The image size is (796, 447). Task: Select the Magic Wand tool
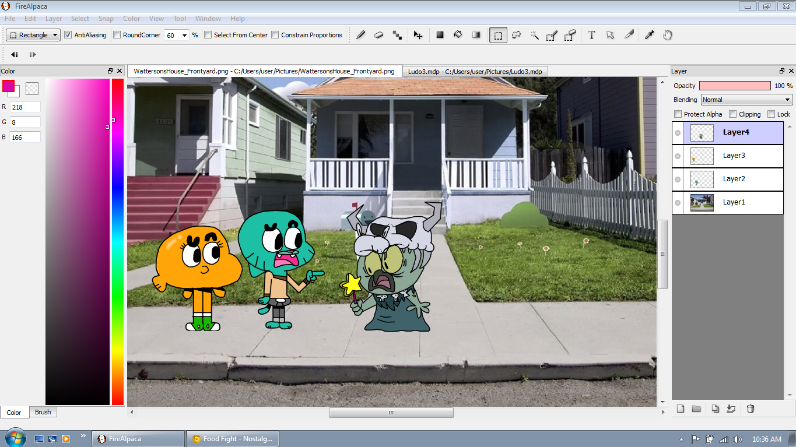point(534,35)
